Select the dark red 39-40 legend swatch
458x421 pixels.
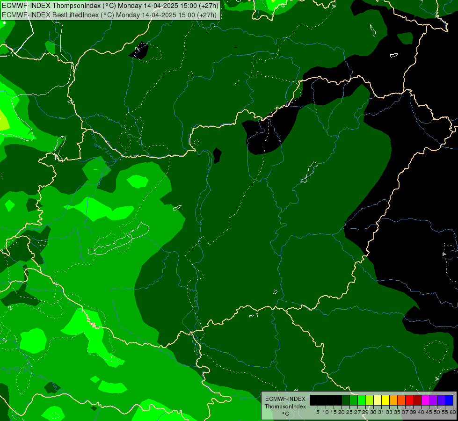[x=417, y=400]
